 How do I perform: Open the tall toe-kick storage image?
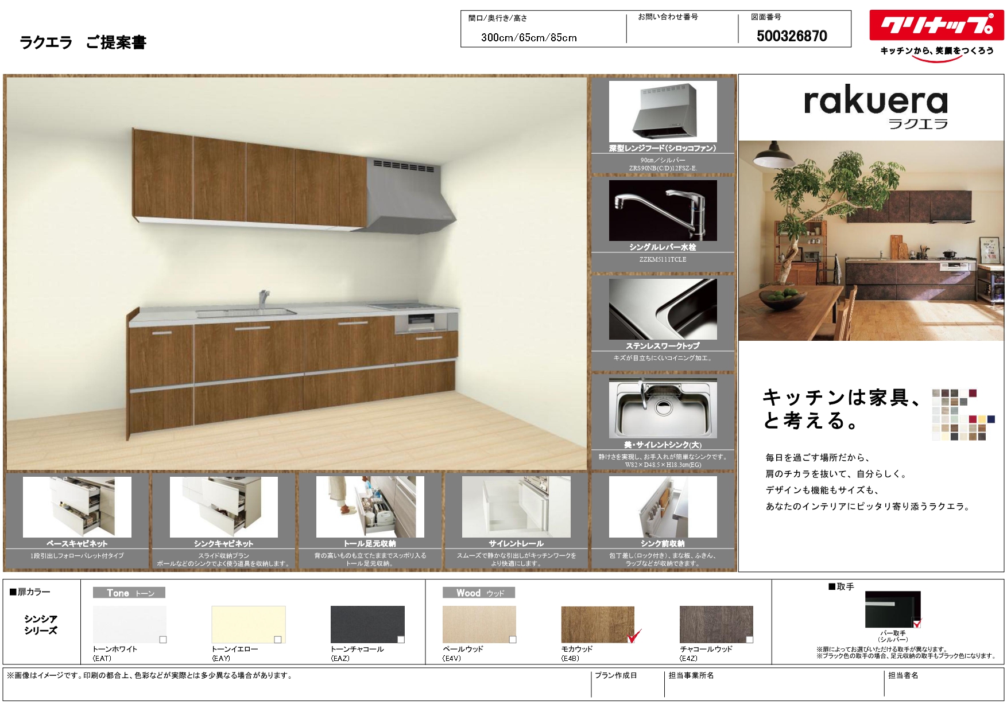[x=370, y=507]
